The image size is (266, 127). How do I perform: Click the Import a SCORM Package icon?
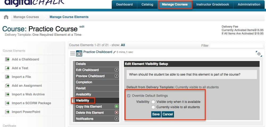(7, 103)
